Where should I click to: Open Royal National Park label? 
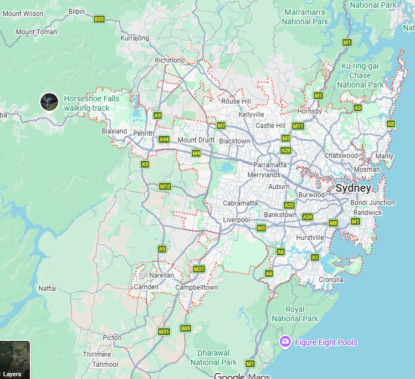click(295, 314)
